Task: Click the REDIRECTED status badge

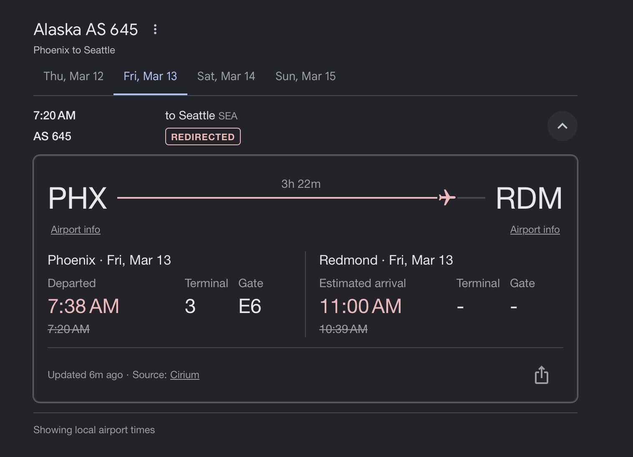Action: [x=203, y=137]
